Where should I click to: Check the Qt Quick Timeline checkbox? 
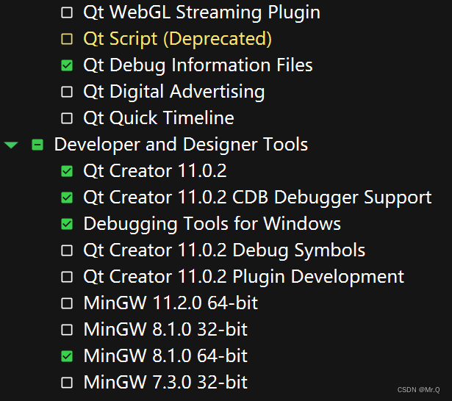[x=67, y=118]
